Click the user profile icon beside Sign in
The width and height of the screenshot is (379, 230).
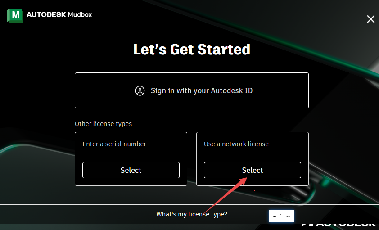(140, 90)
